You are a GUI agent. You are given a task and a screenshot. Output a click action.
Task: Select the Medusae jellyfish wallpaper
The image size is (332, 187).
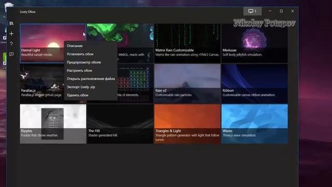point(255,43)
